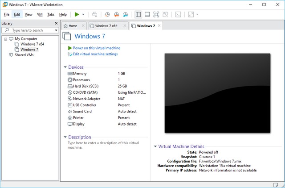This screenshot has height=188, width=285.
Task: Collapse the My Computer tree node
Action: coord(5,39)
